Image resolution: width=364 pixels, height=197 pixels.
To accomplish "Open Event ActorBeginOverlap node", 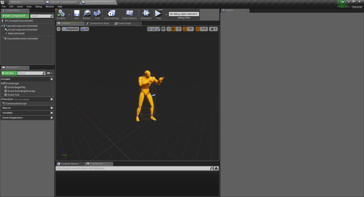I will [x=21, y=91].
